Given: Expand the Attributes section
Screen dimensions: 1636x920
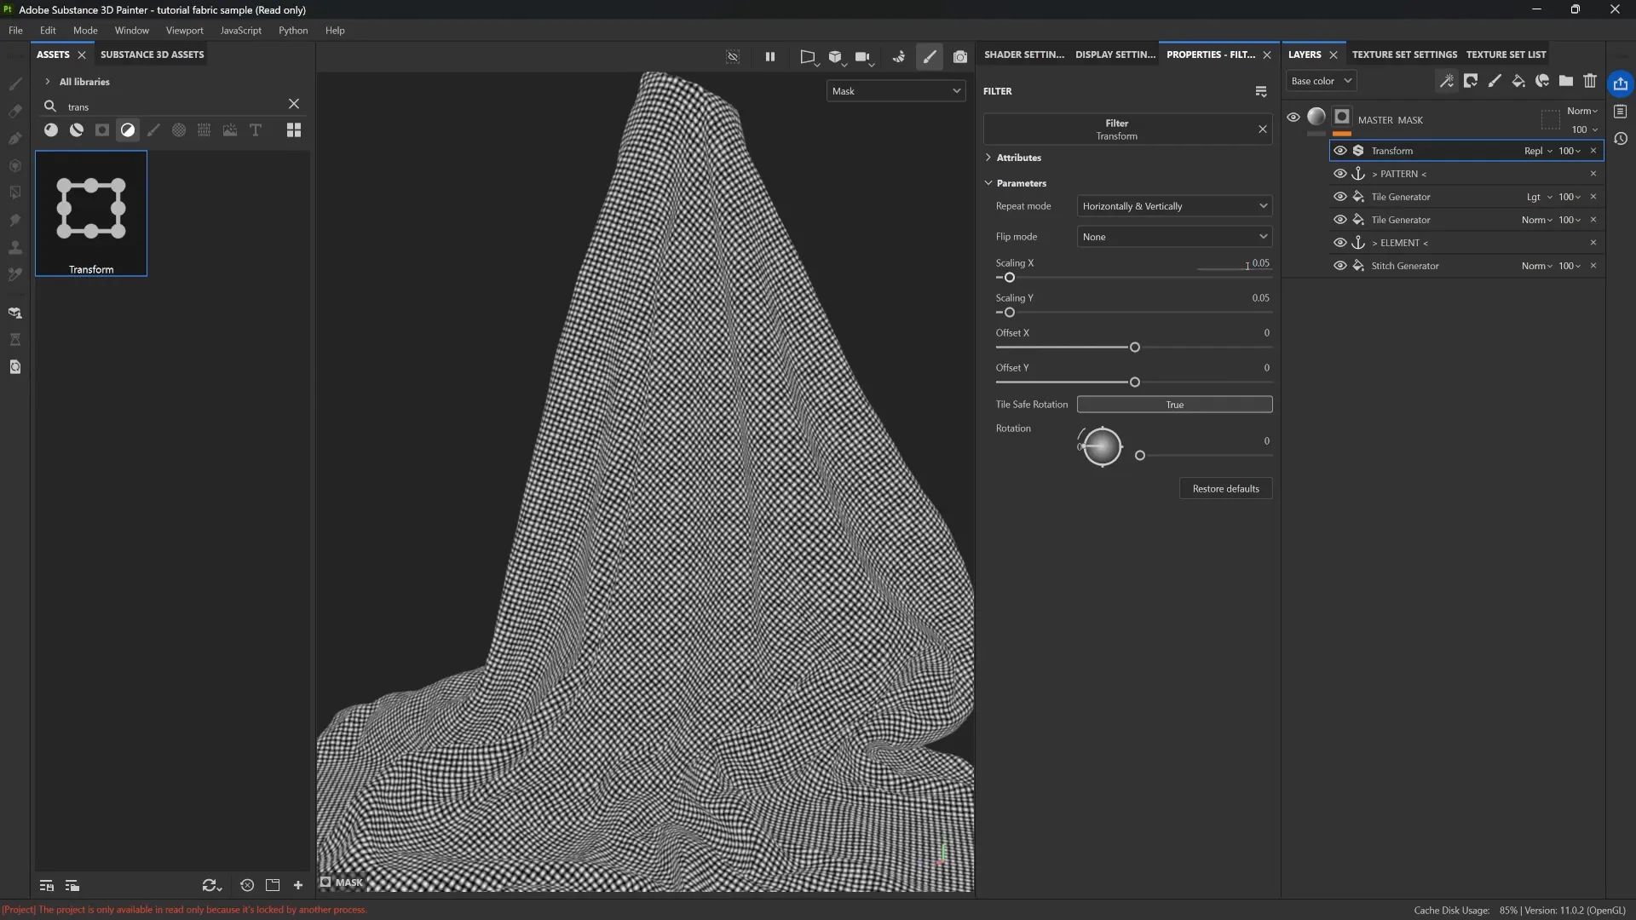Looking at the screenshot, I should pyautogui.click(x=1018, y=158).
